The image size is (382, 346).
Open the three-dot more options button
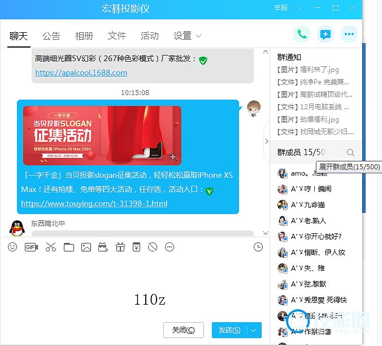tap(349, 34)
